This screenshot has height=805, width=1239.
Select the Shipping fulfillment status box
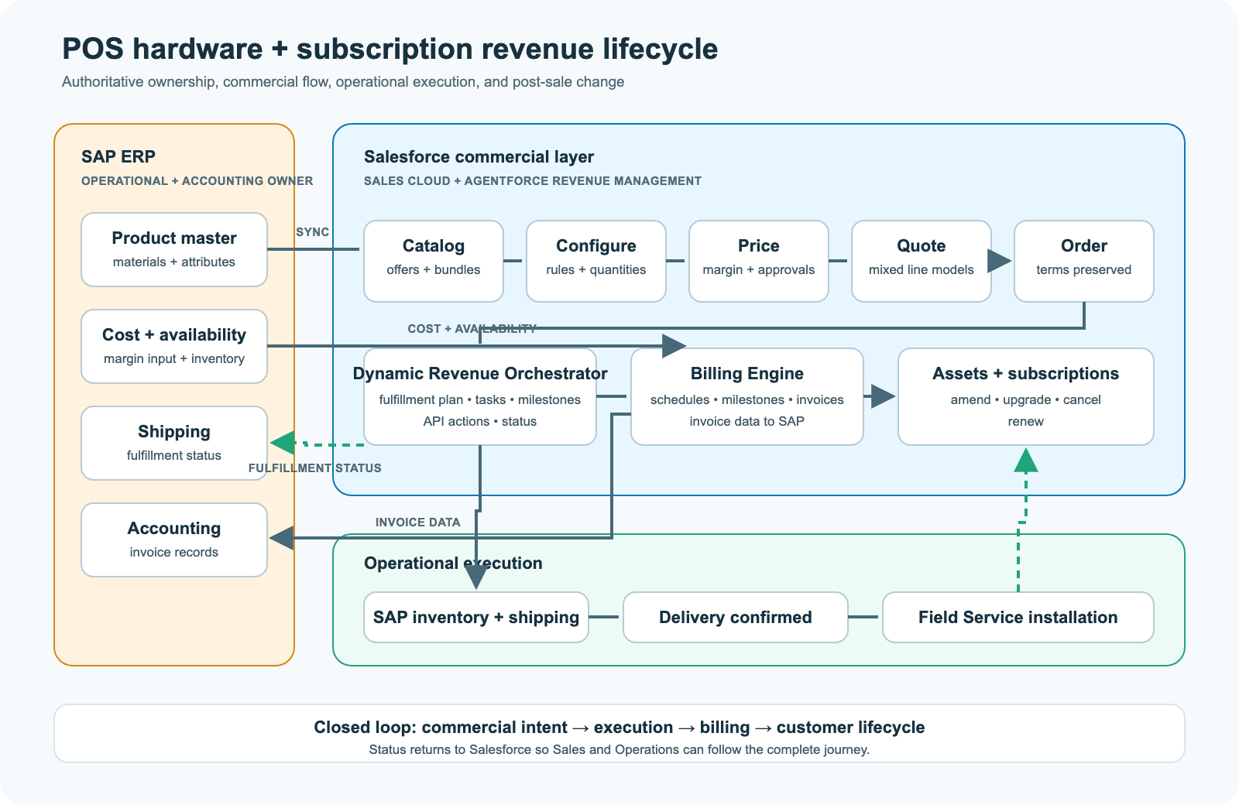174,443
